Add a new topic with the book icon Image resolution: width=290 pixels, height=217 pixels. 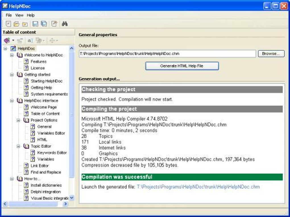click(x=6, y=40)
